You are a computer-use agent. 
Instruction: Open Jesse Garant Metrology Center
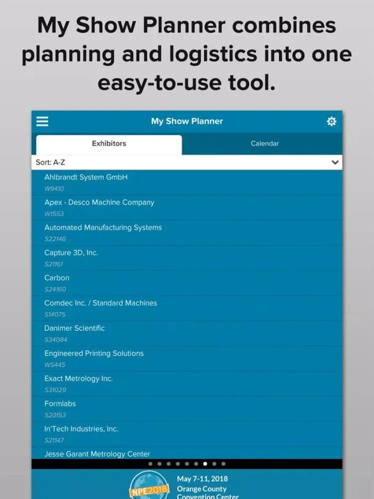coord(187,453)
